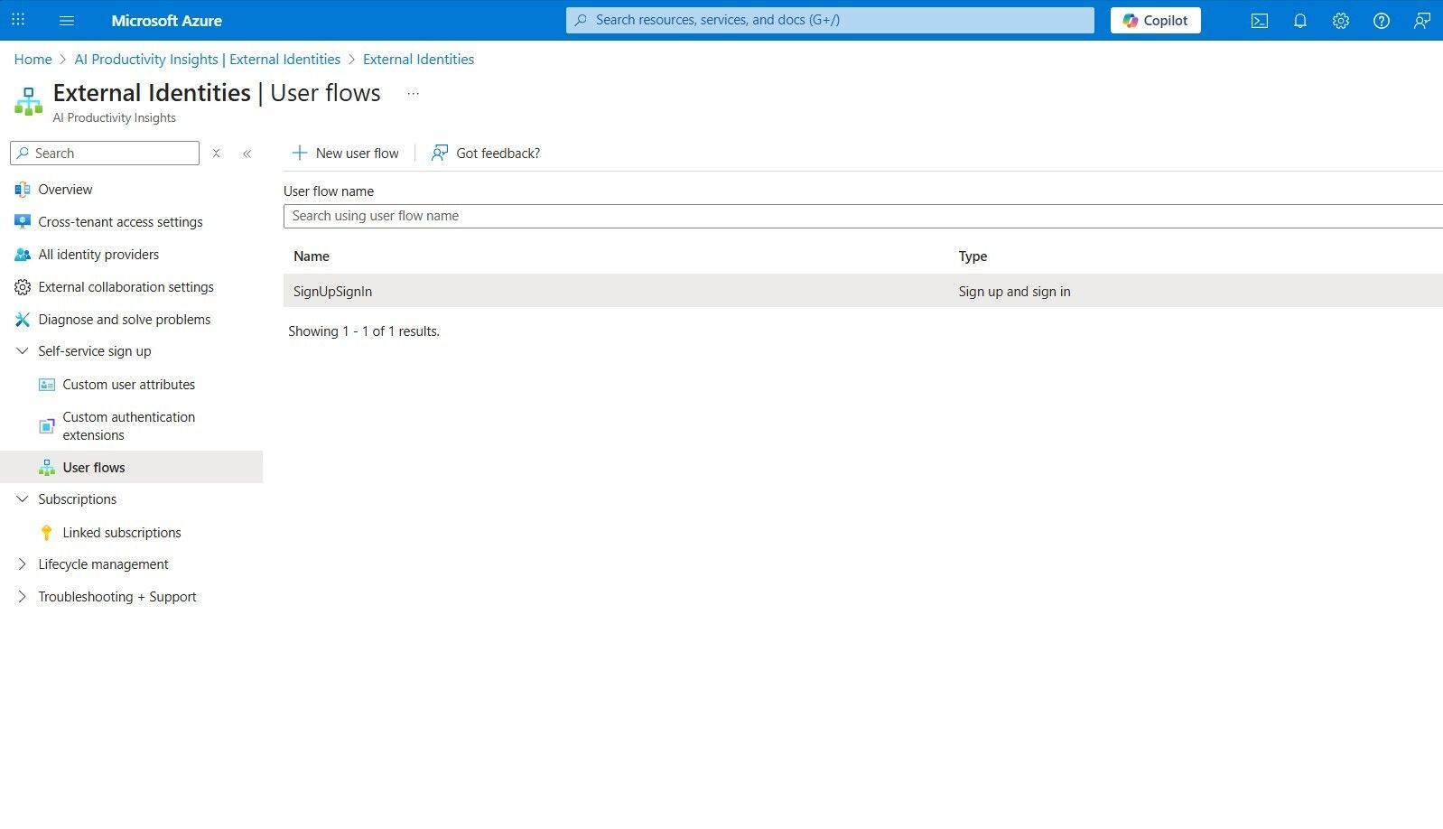Expand Troubleshooting + Support section

click(23, 597)
